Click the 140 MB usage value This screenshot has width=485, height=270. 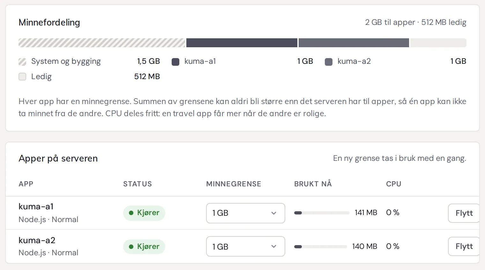pyautogui.click(x=365, y=246)
